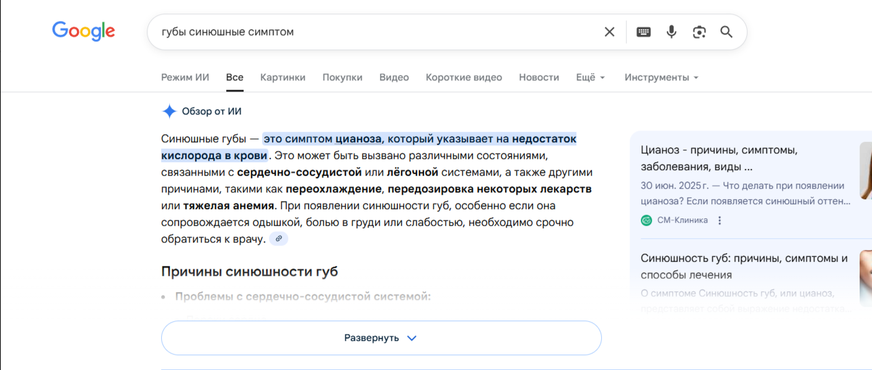This screenshot has height=370, width=872.
Task: Switch to the Режим ИИ tab
Action: pos(185,77)
